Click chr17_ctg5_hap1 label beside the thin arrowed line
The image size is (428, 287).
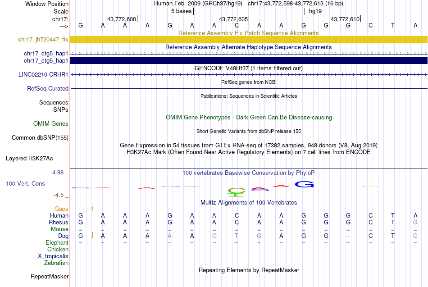pyautogui.click(x=46, y=54)
